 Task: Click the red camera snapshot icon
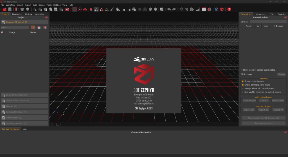(67, 9)
